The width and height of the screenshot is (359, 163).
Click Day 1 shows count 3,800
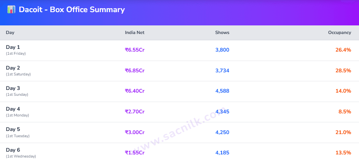[222, 50]
